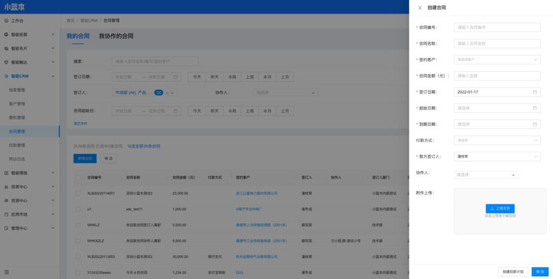Expand the 付款方式 dropdown
Viewport: 553px width, 279px height.
pyautogui.click(x=497, y=140)
